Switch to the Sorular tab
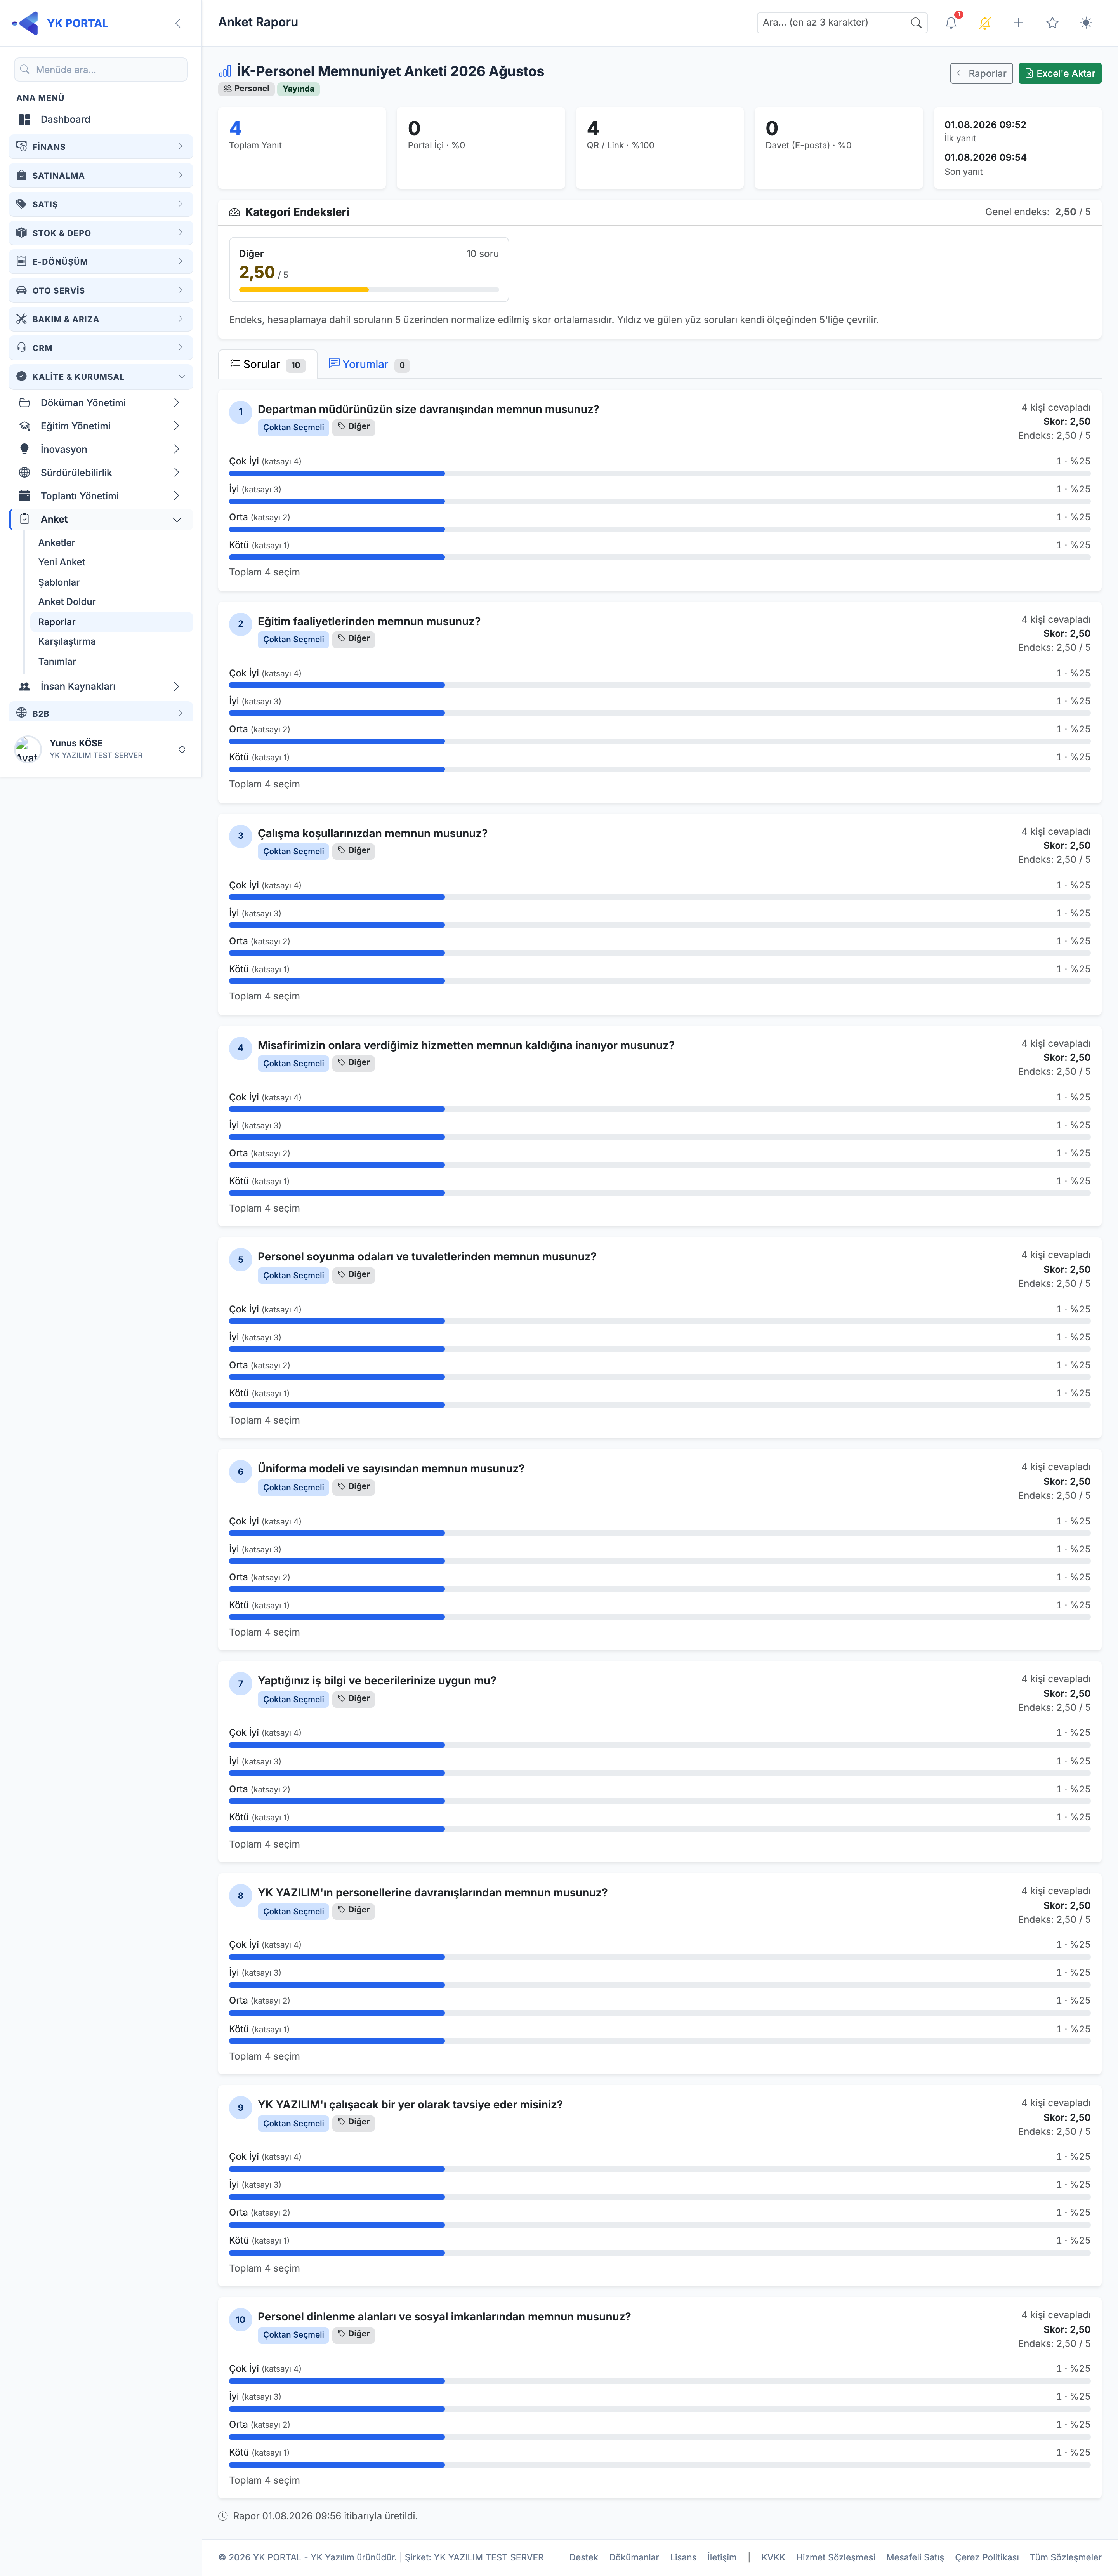 coord(267,365)
